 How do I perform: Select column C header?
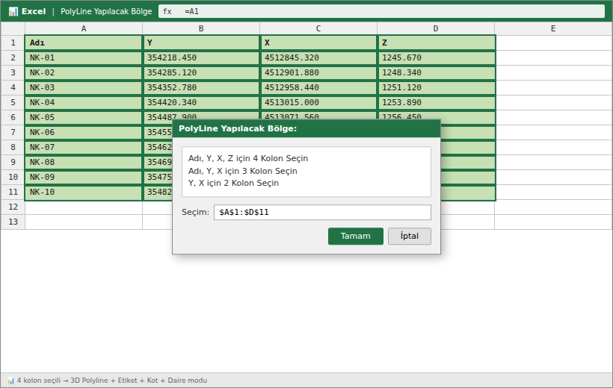[x=318, y=28]
